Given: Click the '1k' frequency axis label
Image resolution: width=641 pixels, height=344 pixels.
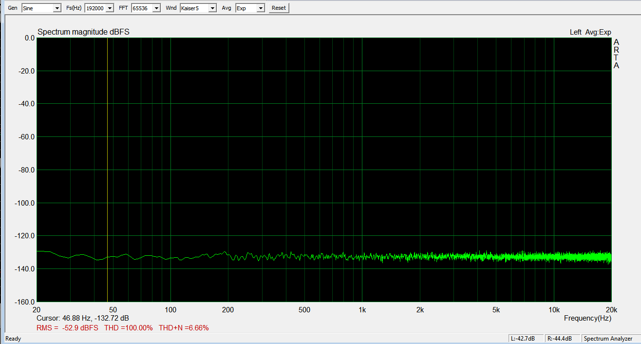Looking at the screenshot, I should point(362,310).
